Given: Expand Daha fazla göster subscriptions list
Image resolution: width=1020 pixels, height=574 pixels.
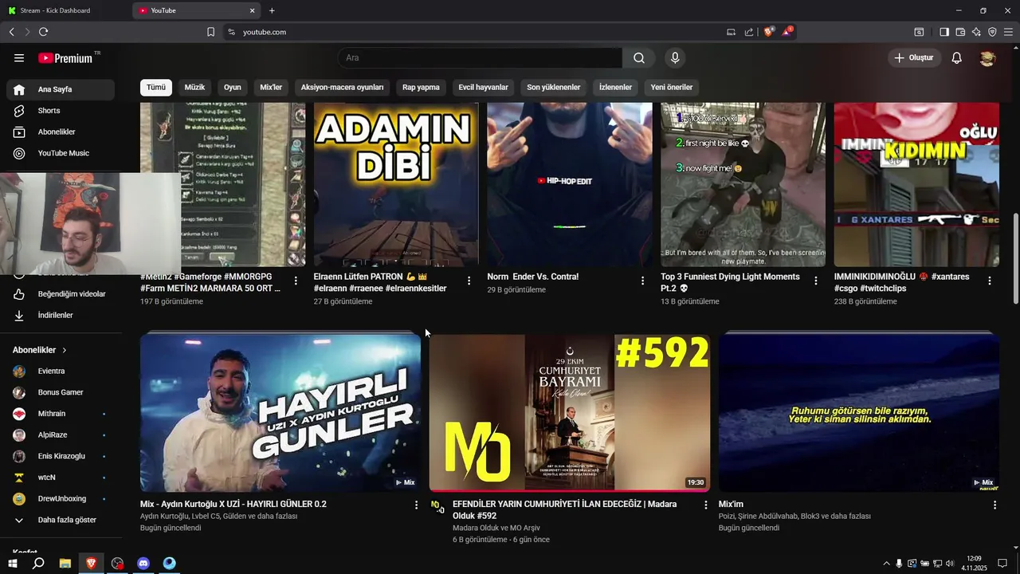Looking at the screenshot, I should pyautogui.click(x=61, y=520).
